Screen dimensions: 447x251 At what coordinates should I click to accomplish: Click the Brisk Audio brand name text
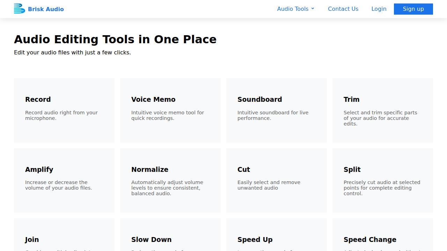(46, 9)
